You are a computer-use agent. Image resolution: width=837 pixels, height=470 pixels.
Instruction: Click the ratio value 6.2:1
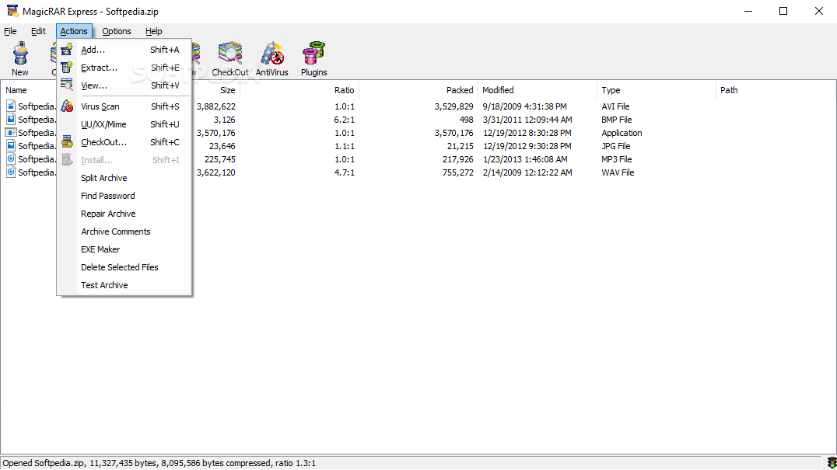point(345,120)
